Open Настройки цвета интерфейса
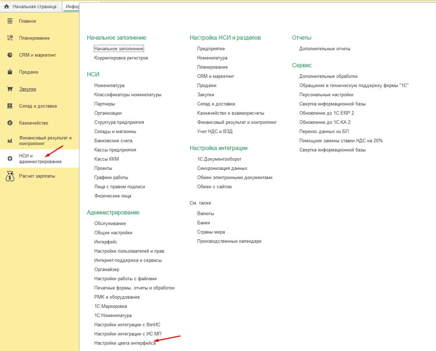The height and width of the screenshot is (351, 436). [x=125, y=343]
